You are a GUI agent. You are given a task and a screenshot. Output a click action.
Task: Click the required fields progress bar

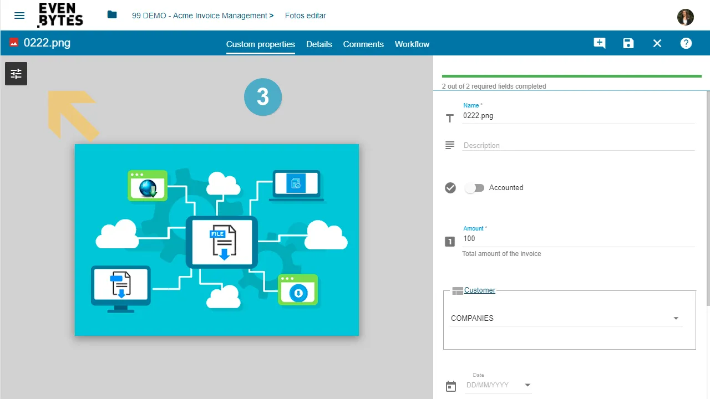tap(571, 76)
